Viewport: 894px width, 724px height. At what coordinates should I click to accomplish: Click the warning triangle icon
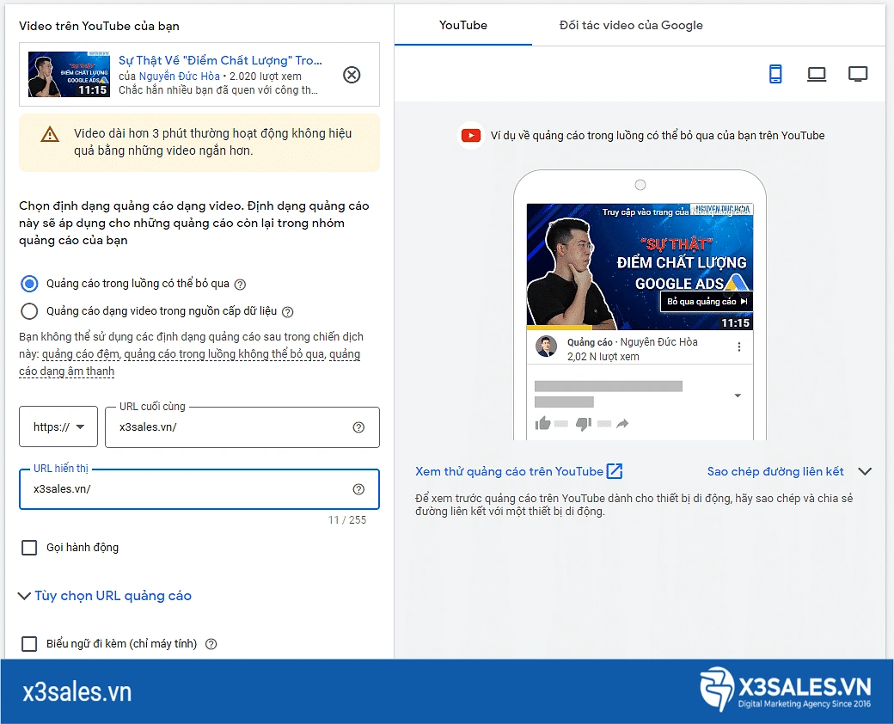click(x=50, y=135)
